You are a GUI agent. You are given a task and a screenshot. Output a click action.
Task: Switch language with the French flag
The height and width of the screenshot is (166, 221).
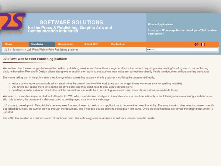[203, 44]
